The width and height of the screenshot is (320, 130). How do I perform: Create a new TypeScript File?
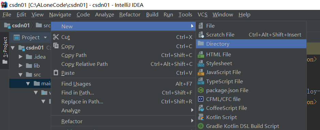pyautogui.click(x=251, y=81)
